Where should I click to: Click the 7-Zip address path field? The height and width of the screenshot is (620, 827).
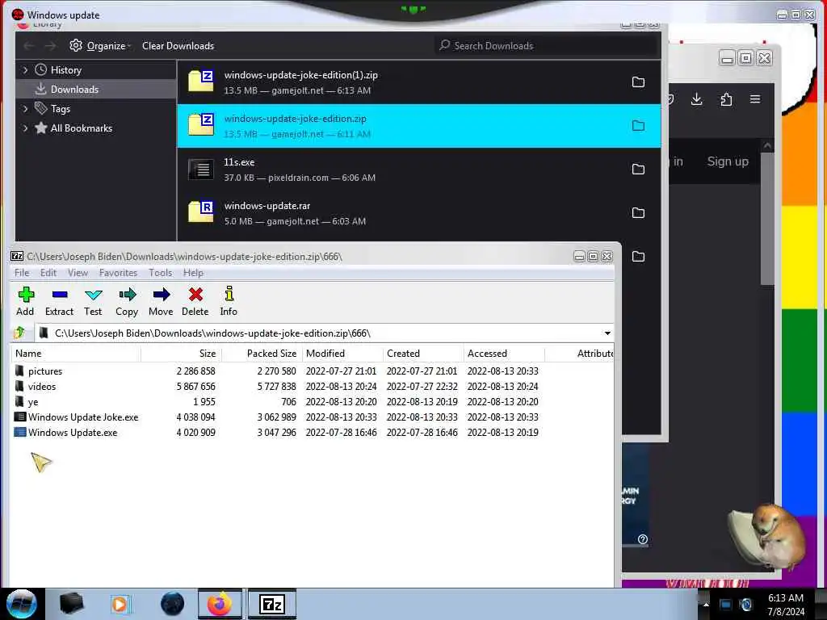pos(319,333)
